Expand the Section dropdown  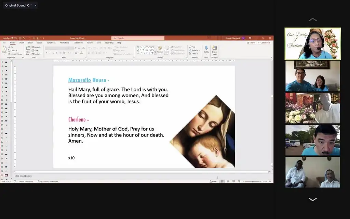[x=37, y=54]
